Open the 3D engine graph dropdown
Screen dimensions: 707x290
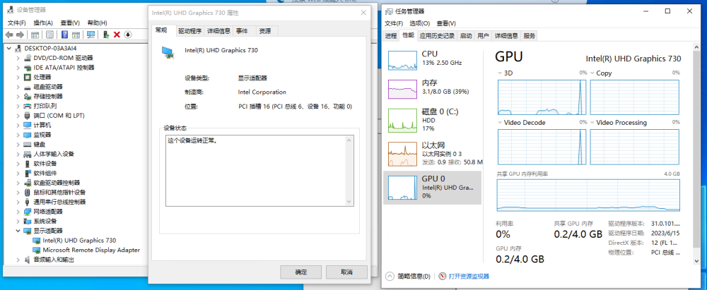pos(500,73)
